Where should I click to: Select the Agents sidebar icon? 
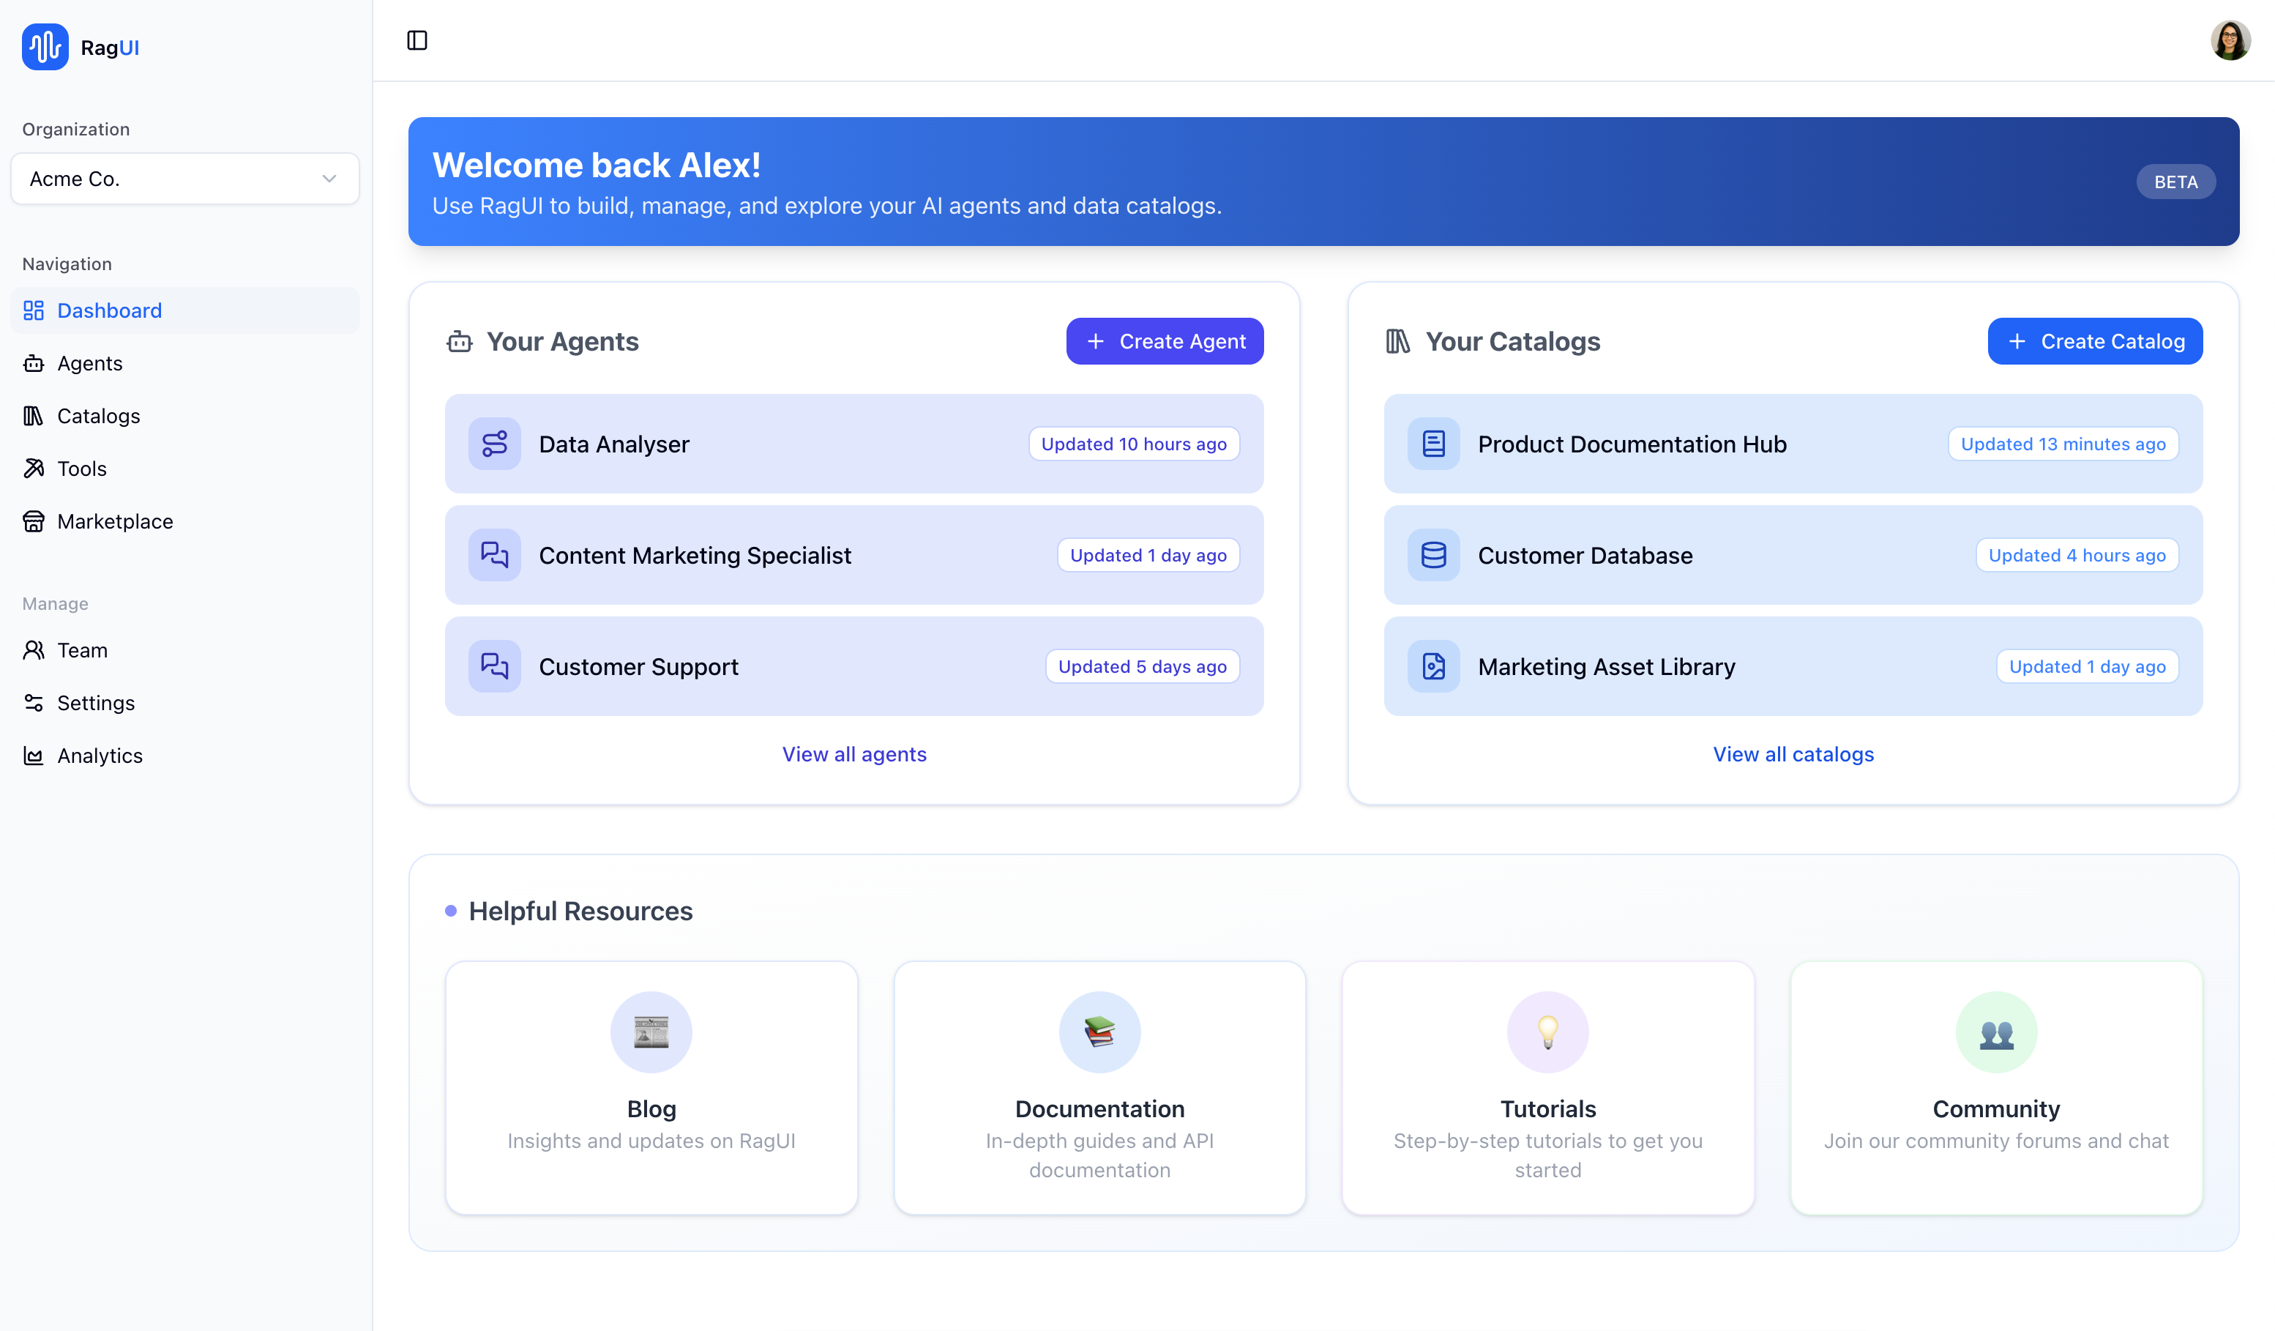point(34,363)
